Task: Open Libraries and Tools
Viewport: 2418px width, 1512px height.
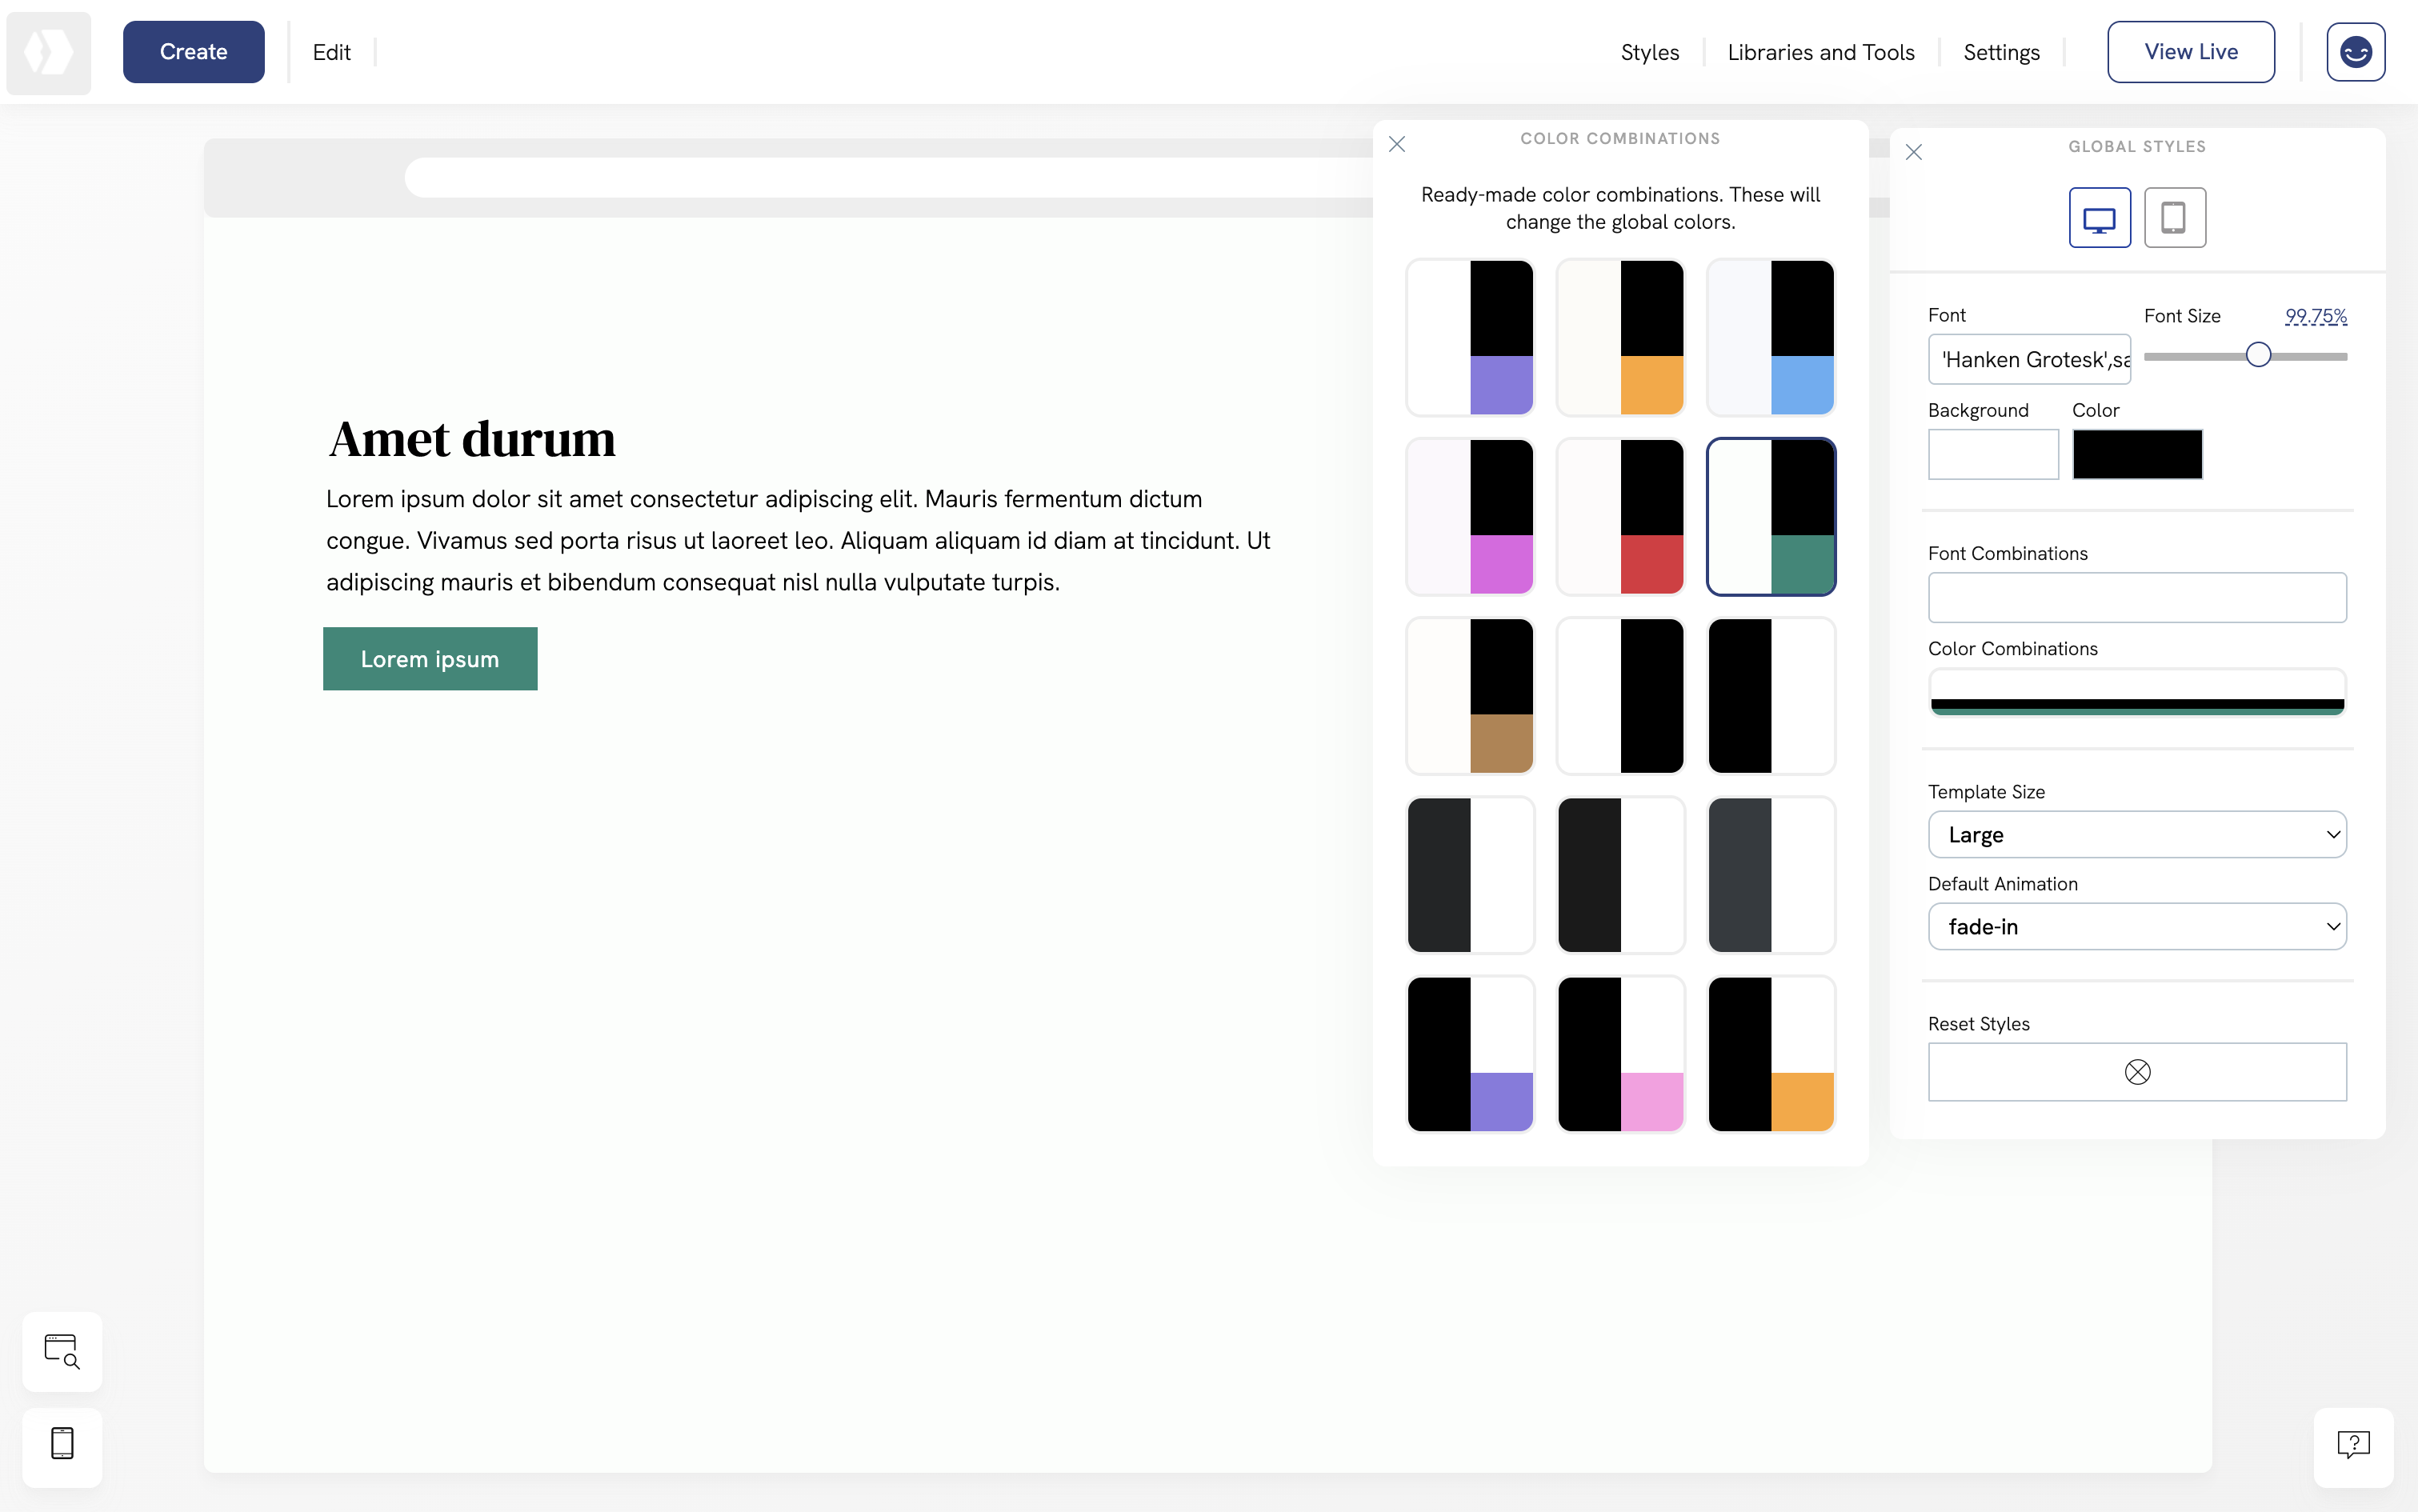Action: (x=1821, y=51)
